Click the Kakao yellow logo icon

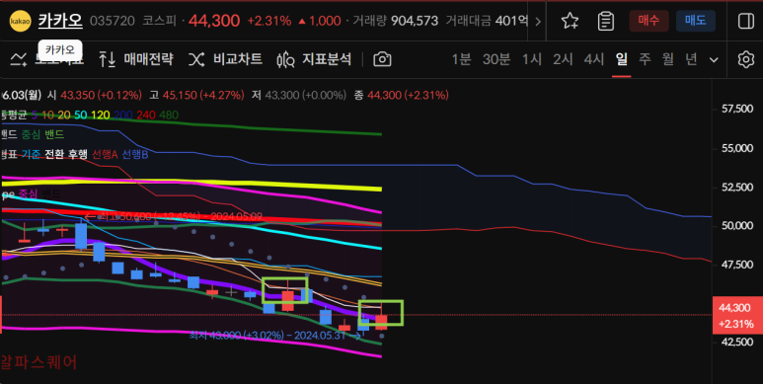pyautogui.click(x=20, y=21)
